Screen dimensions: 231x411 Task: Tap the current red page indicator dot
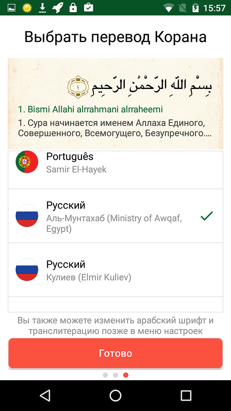point(126,375)
